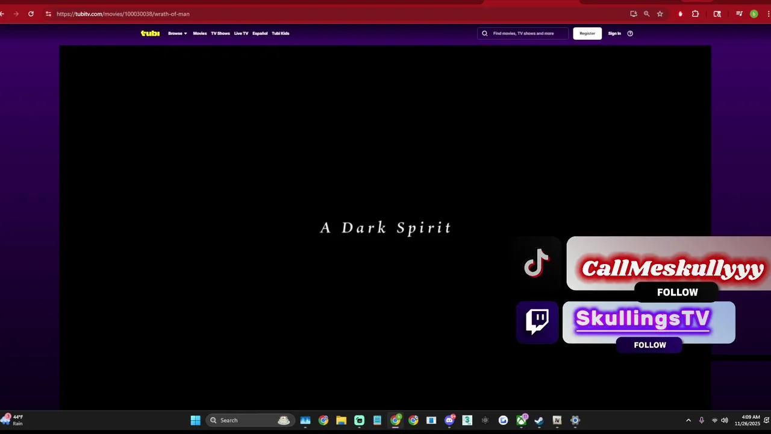Open the Settings gear on the taskbar
This screenshot has height=434, width=771.
click(x=575, y=420)
